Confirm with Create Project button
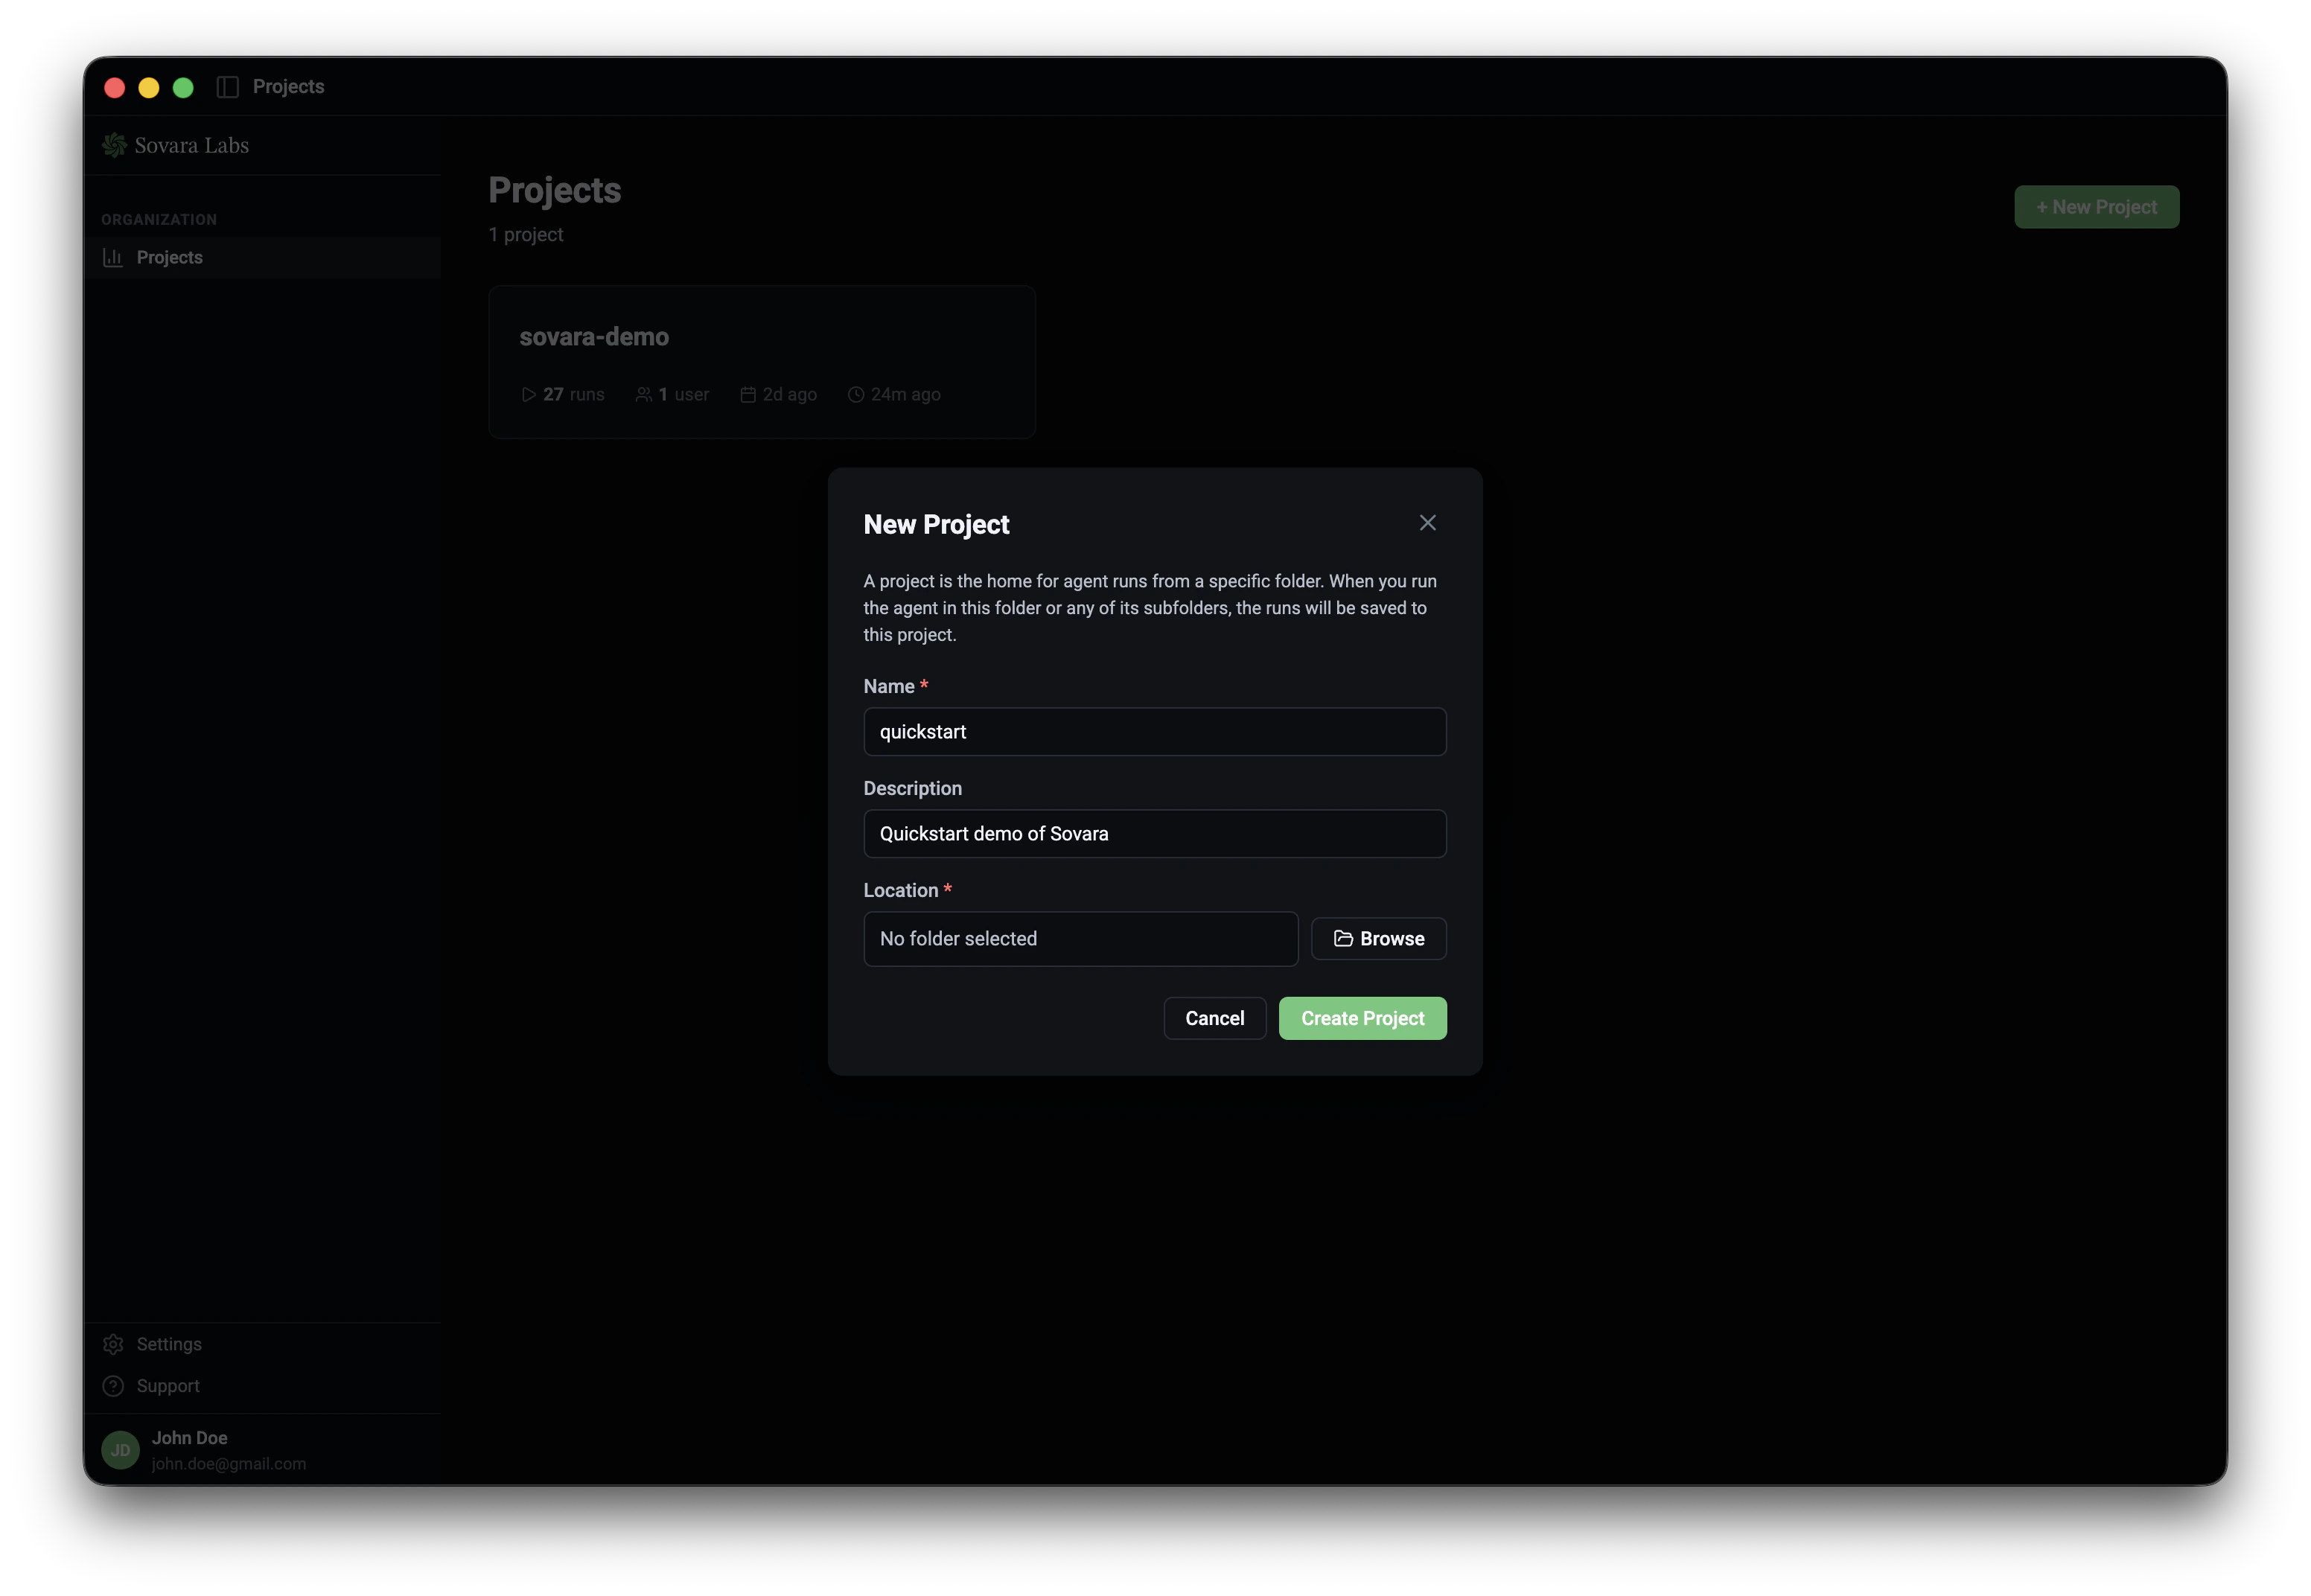 point(1362,1018)
